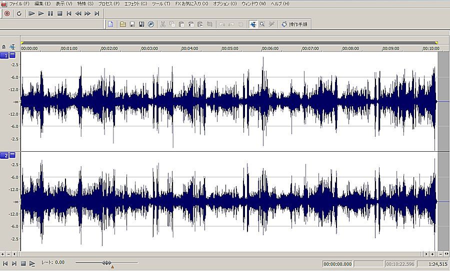Screen dimensions: 450x271
Task: Click the 00:00:00.000 position field
Action: click(337, 264)
